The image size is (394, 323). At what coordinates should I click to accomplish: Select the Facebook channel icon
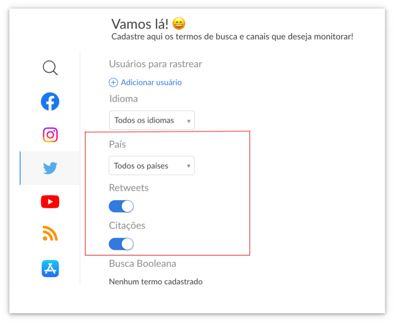50,102
